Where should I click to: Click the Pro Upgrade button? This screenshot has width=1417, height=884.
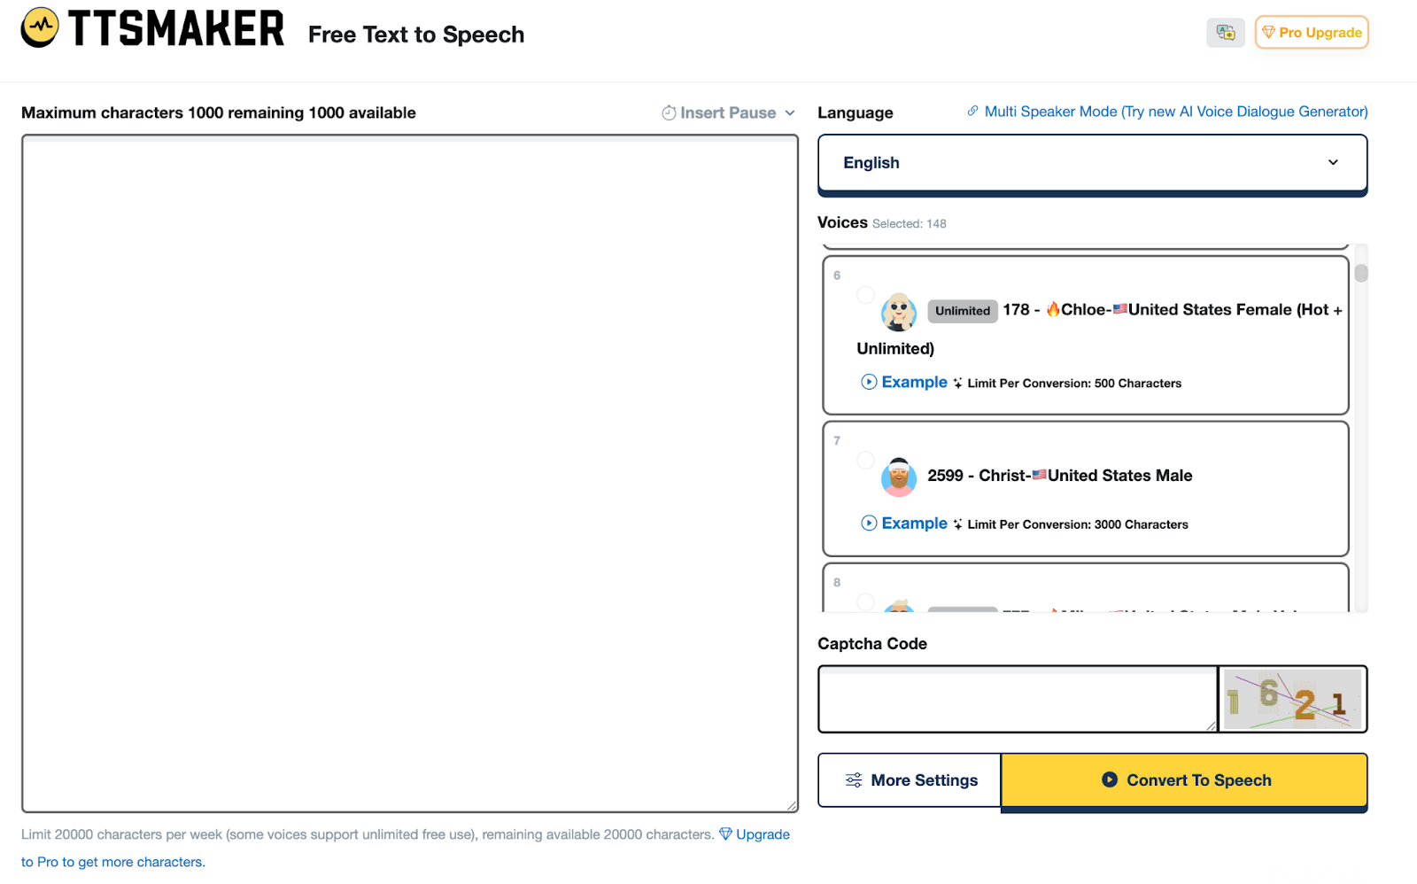coord(1312,33)
